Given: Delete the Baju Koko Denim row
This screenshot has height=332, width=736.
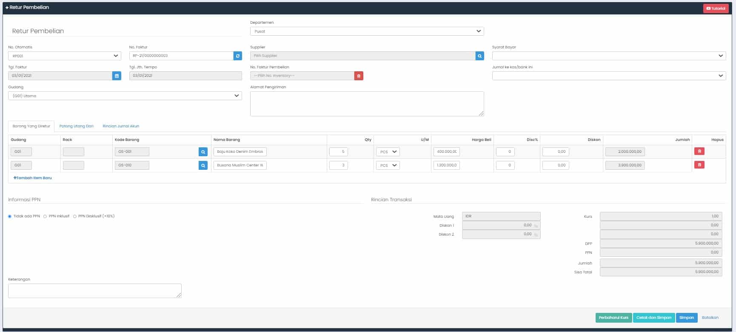Looking at the screenshot, I should [x=699, y=151].
